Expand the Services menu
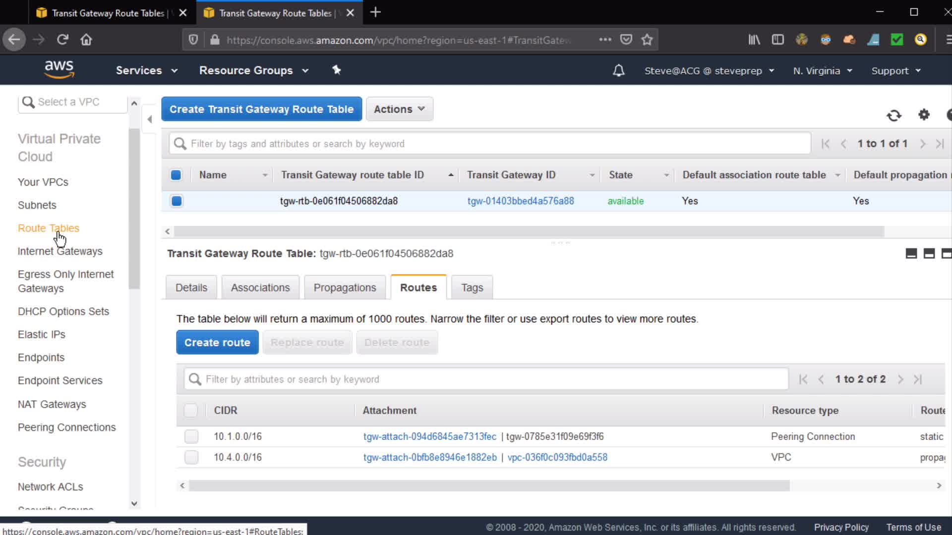The height and width of the screenshot is (535, 952). tap(146, 70)
